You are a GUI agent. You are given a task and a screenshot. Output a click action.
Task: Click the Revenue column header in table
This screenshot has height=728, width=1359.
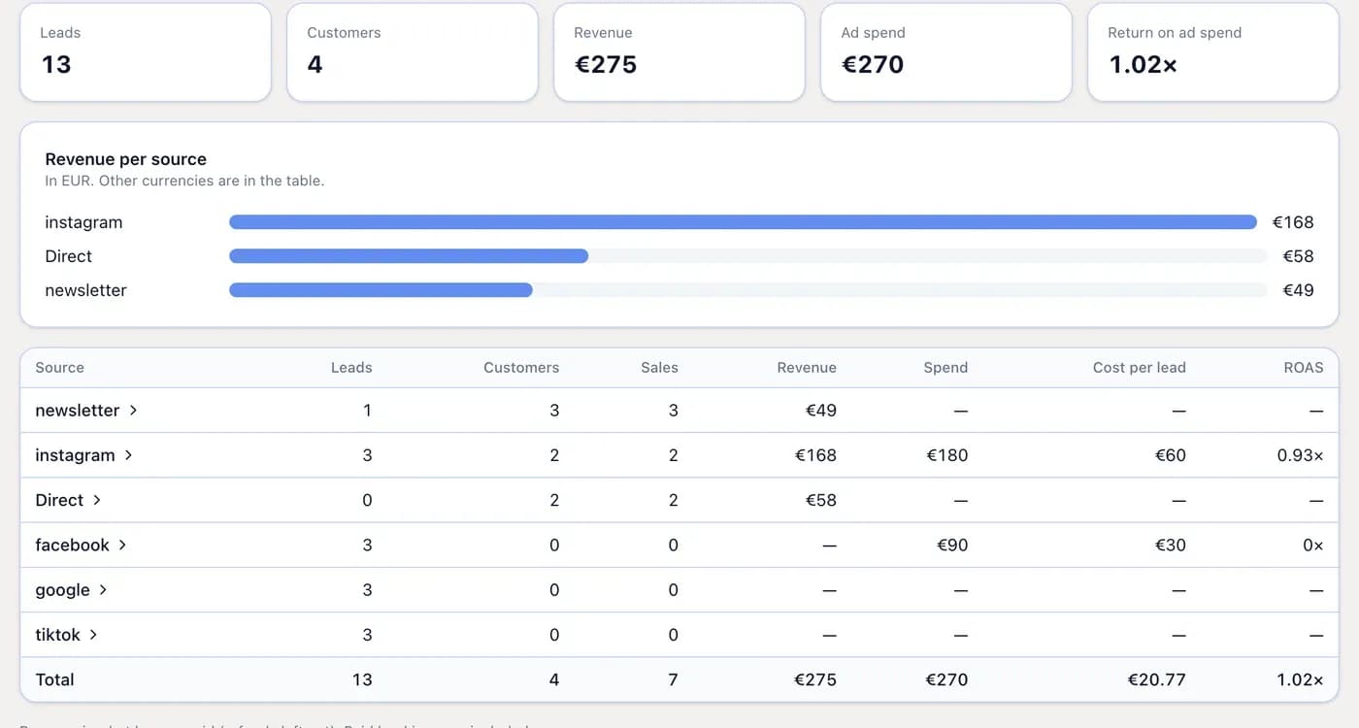coord(807,368)
